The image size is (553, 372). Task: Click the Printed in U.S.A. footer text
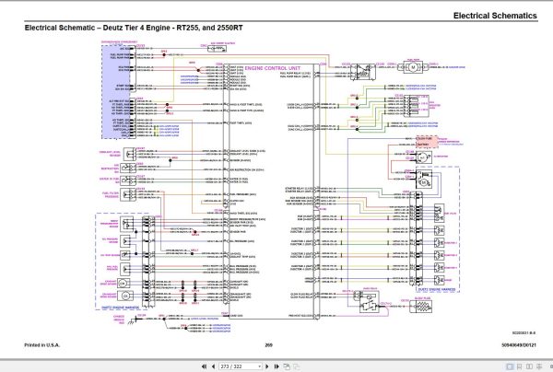click(x=42, y=345)
